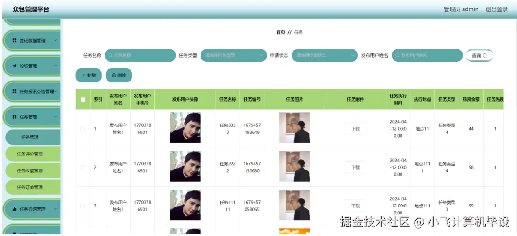Screen dimensions: 517x236
Task: Open user avatar thumbnail in row 2
Action: point(185,166)
